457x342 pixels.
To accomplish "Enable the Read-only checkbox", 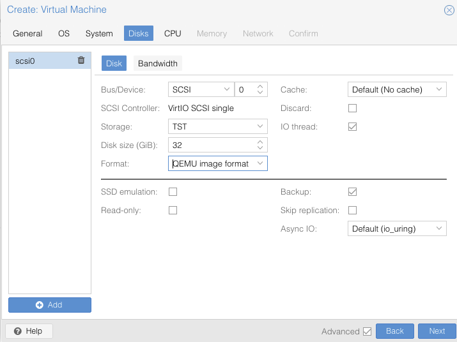I will (x=173, y=210).
